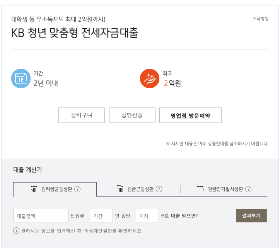Click the blue calendar period icon
Viewport: 280px width, 251px height.
tap(21, 79)
